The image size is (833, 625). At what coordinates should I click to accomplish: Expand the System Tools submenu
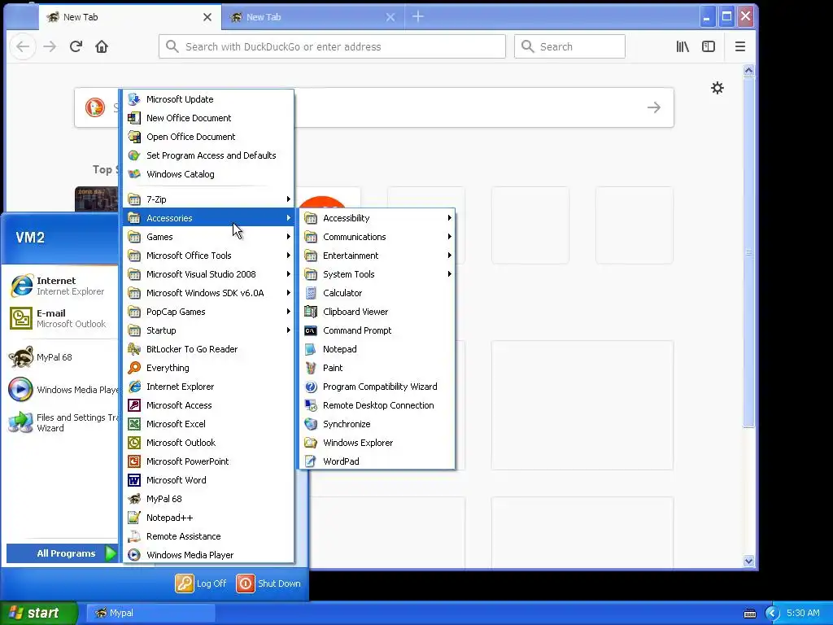(377, 274)
